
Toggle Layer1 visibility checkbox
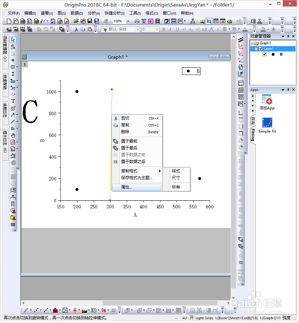click(261, 49)
